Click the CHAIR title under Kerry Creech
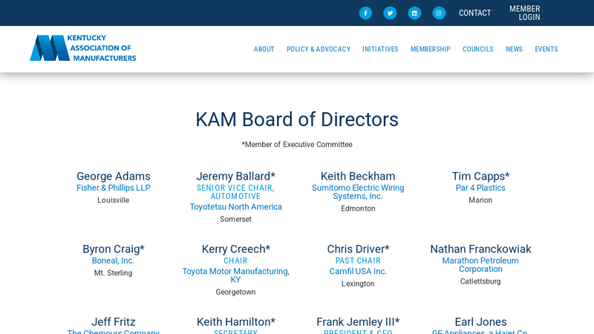The height and width of the screenshot is (334, 594). pyautogui.click(x=235, y=261)
